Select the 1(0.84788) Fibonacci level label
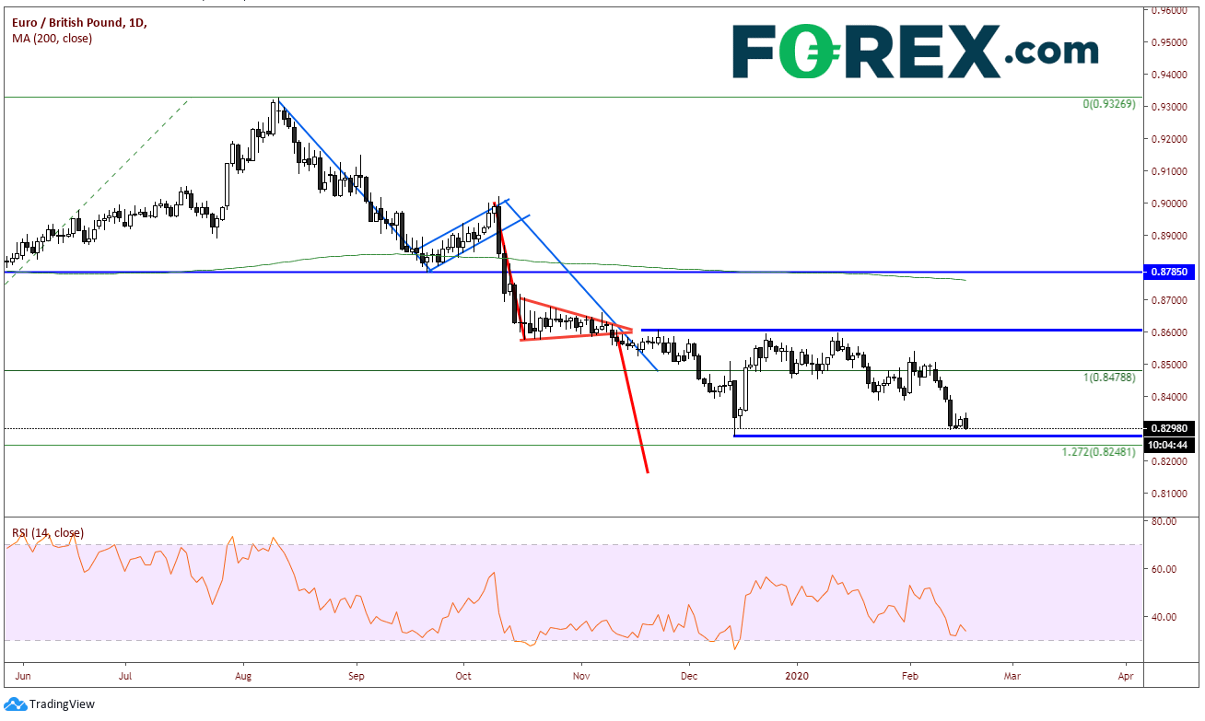This screenshot has height=721, width=1205. coord(1109,378)
